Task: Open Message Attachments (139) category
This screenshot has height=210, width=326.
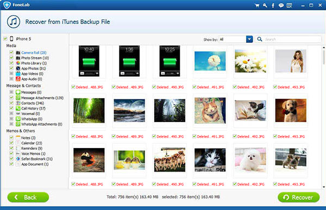Action: (x=42, y=98)
